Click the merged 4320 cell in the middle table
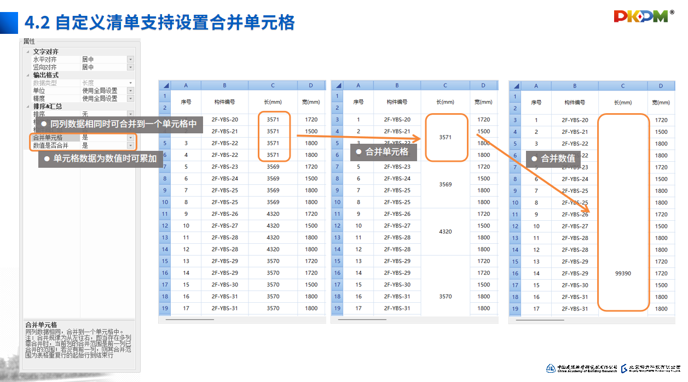Screen dimensions: 688x382 [446, 231]
